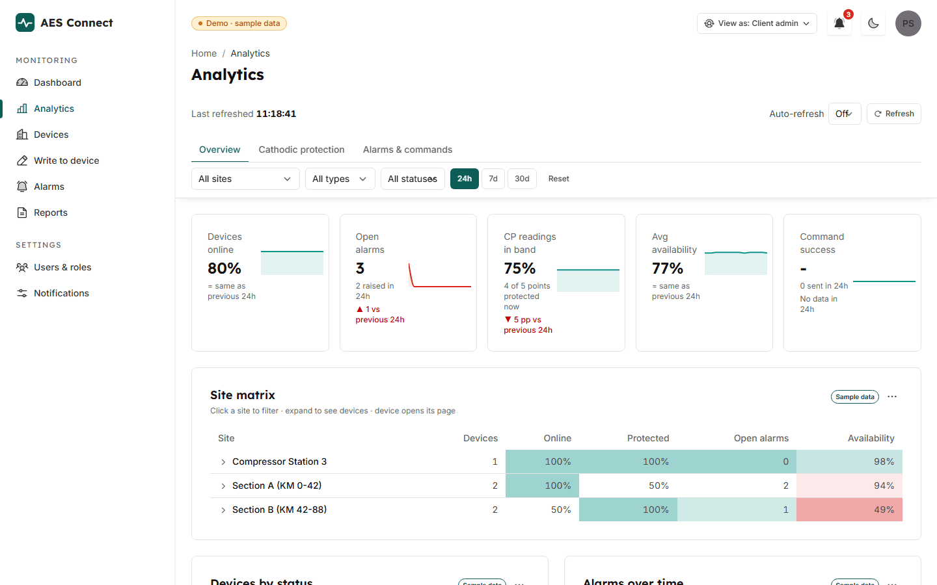937x585 pixels.
Task: Expand the Compressor Station 3 row
Action: click(x=223, y=462)
